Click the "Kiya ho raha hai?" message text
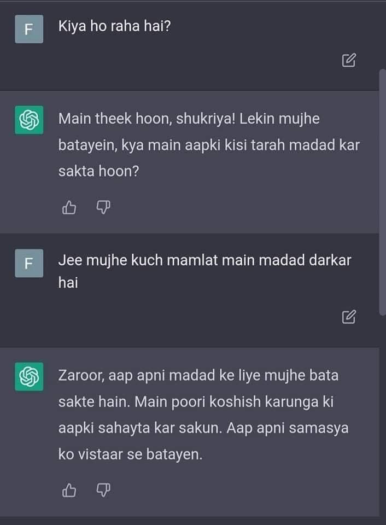 point(114,26)
